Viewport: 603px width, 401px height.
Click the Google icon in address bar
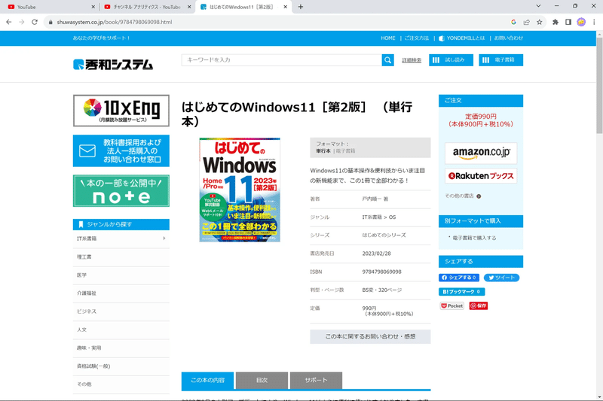(x=513, y=23)
